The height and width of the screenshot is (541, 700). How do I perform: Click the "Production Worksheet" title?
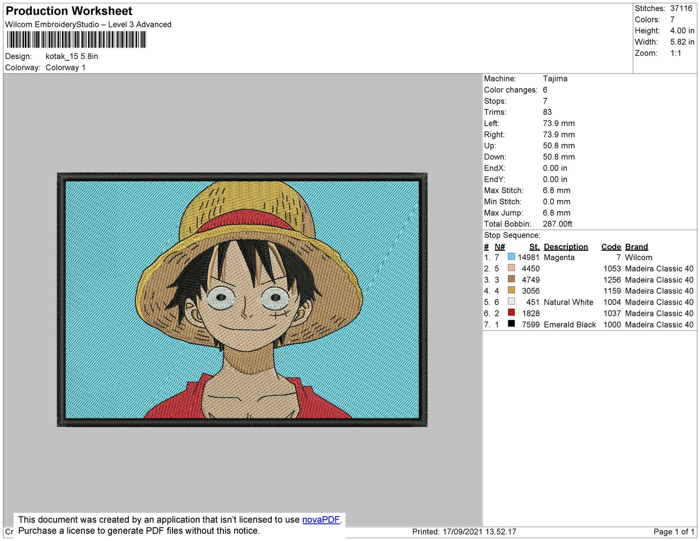coord(69,11)
